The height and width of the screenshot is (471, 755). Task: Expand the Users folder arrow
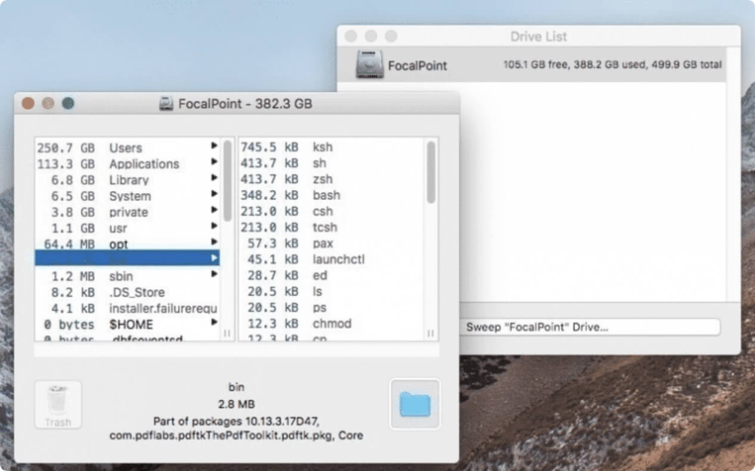(x=214, y=146)
